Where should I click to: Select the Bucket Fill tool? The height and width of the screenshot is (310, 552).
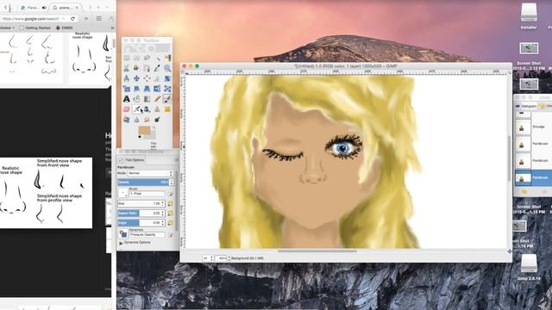pyautogui.click(x=136, y=99)
